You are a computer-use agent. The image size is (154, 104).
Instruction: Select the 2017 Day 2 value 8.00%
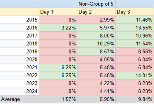(x=96, y=36)
